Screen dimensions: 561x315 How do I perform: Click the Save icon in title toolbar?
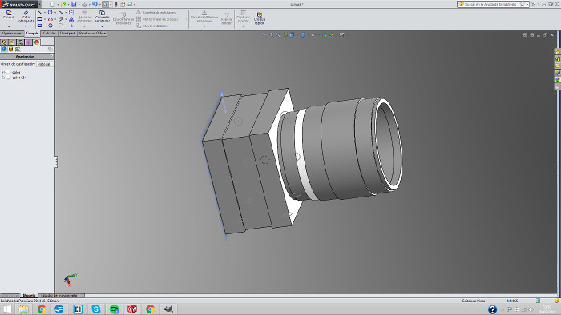coord(74,4)
